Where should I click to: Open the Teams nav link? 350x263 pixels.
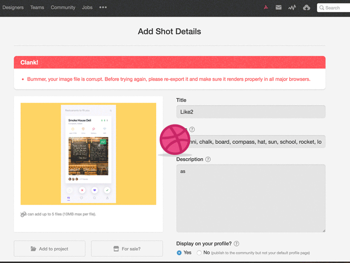click(37, 7)
